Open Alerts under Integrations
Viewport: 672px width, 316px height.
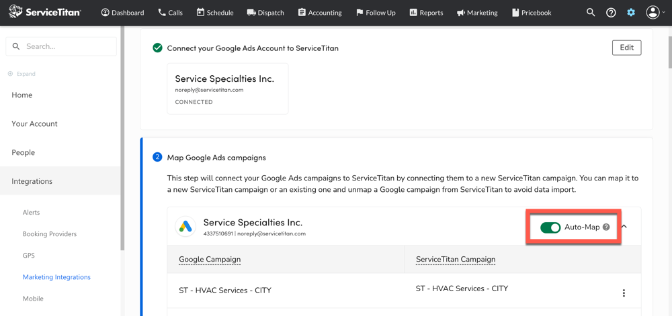click(32, 213)
